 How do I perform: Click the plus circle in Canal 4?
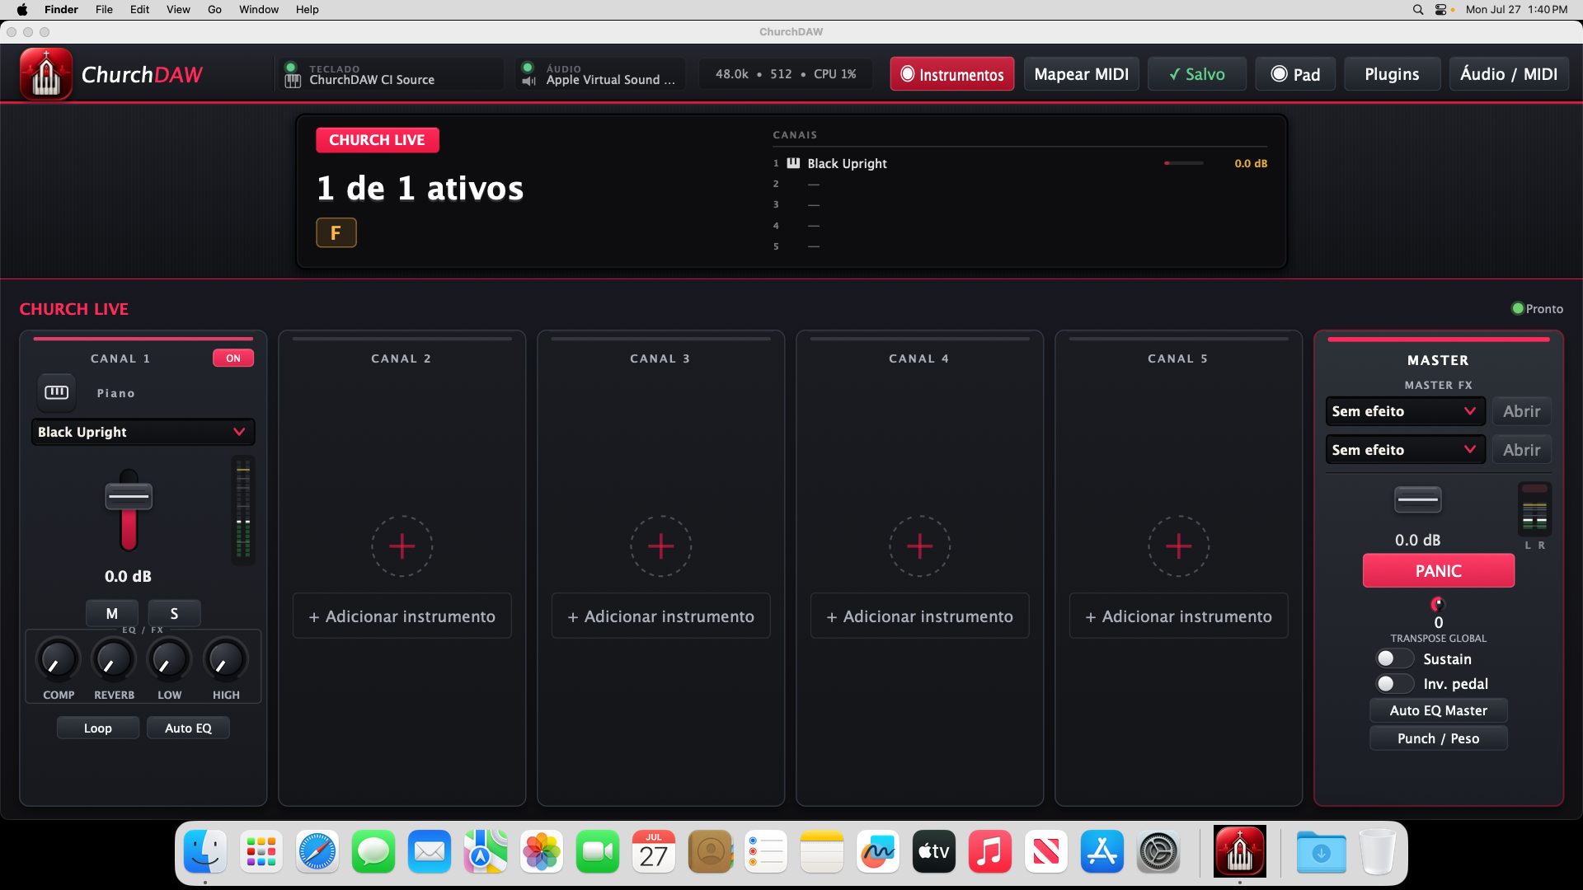[x=919, y=546]
